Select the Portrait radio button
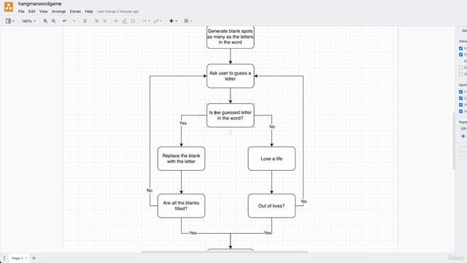 click(463, 137)
